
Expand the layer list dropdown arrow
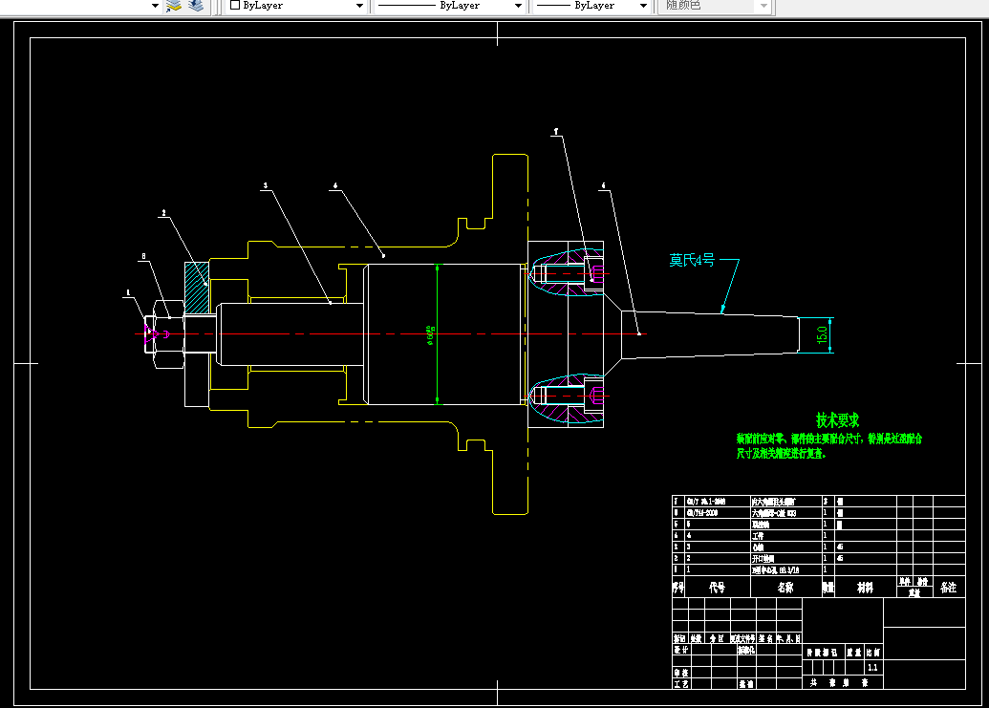(155, 6)
